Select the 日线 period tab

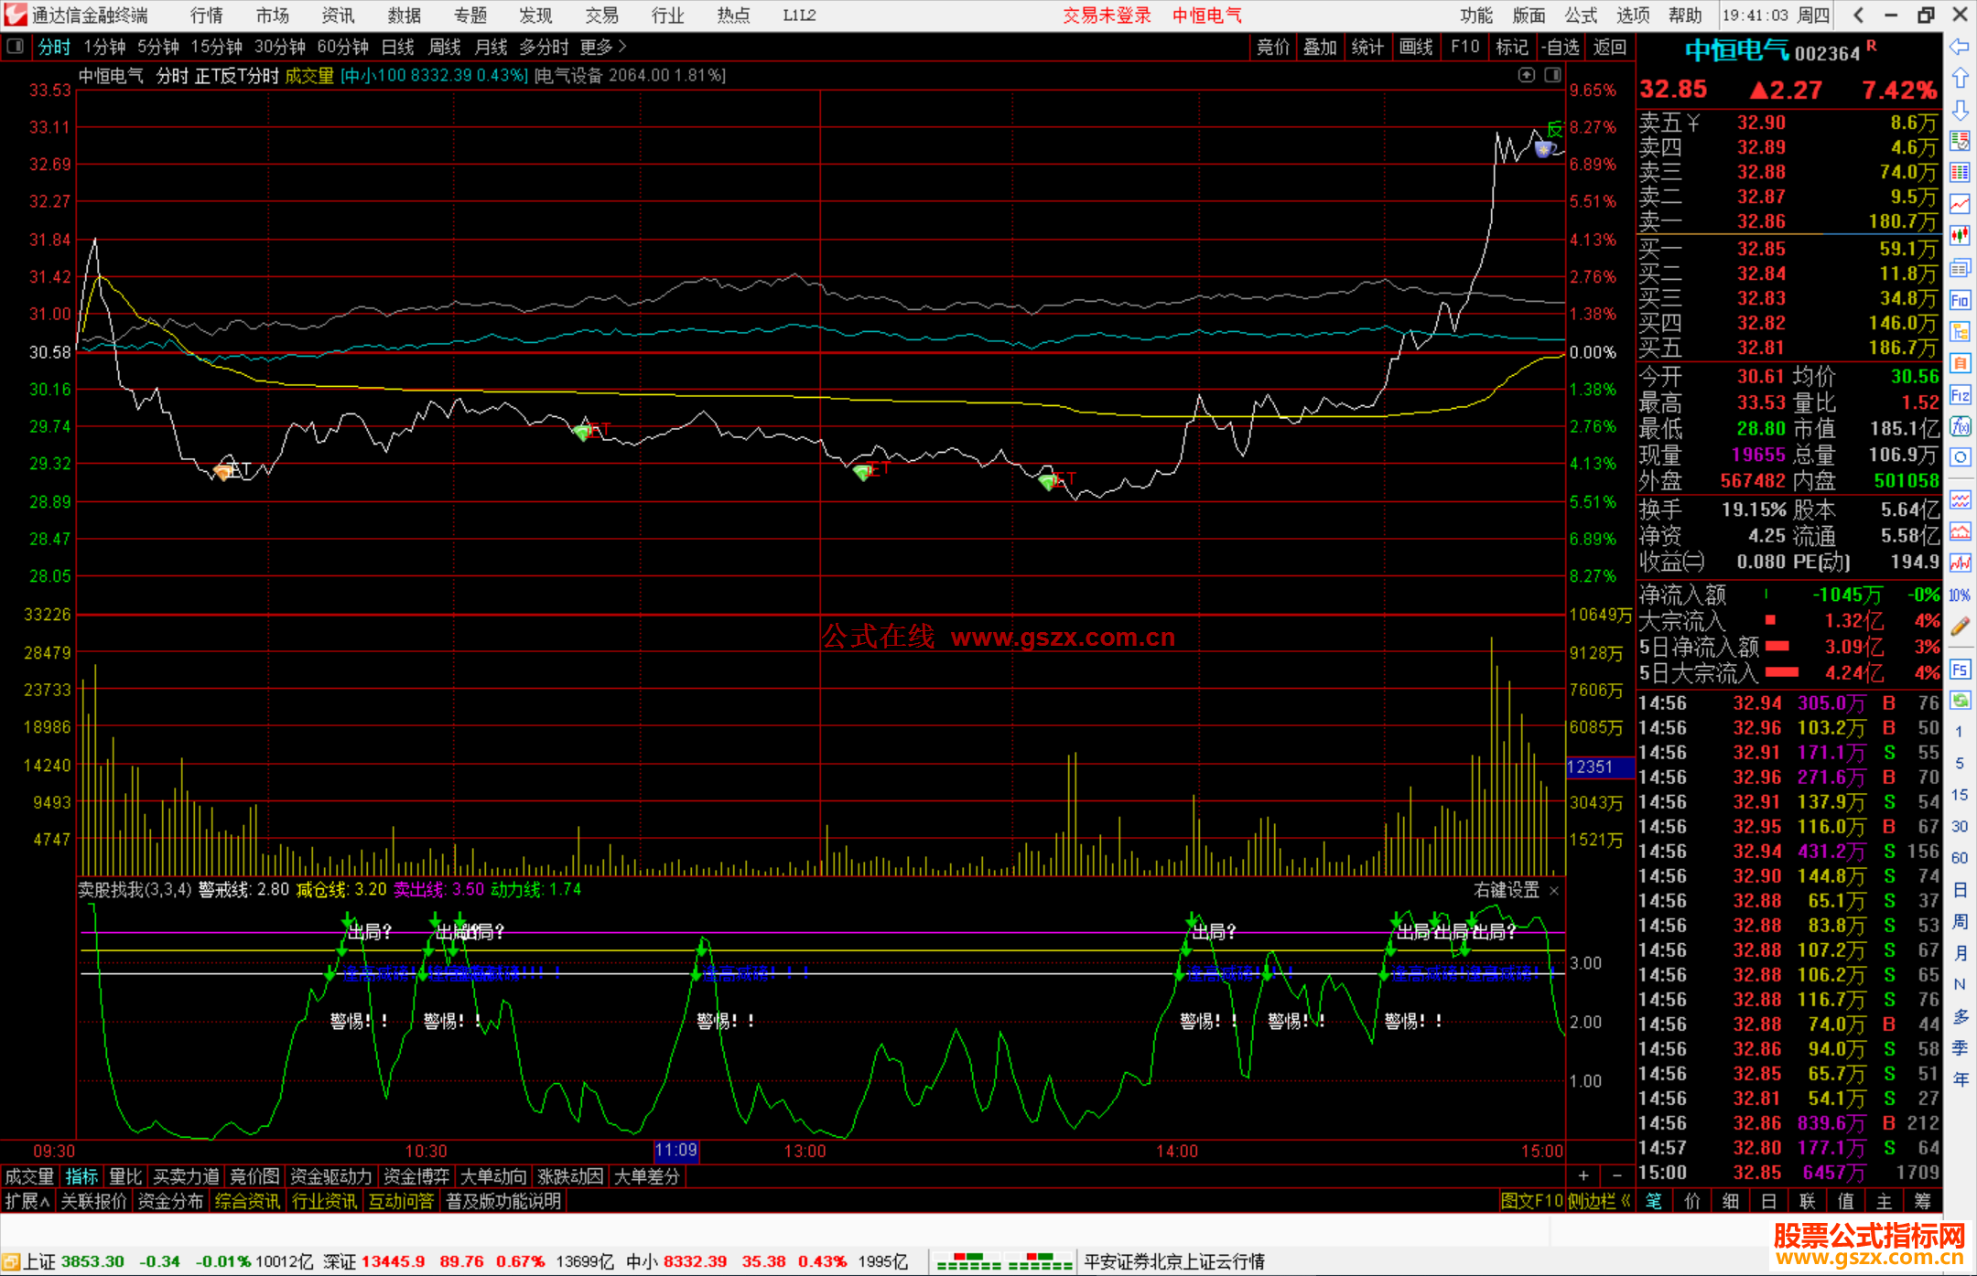coord(398,47)
